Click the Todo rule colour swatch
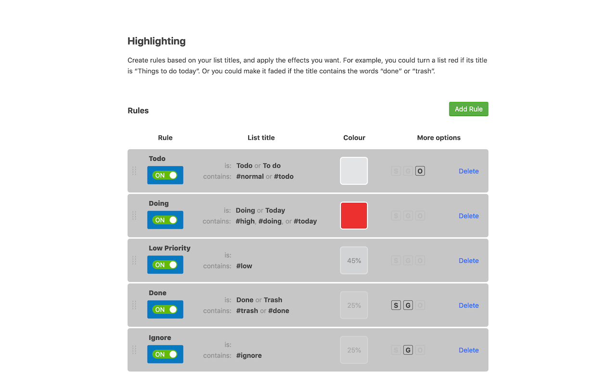The height and width of the screenshot is (385, 616). [354, 171]
